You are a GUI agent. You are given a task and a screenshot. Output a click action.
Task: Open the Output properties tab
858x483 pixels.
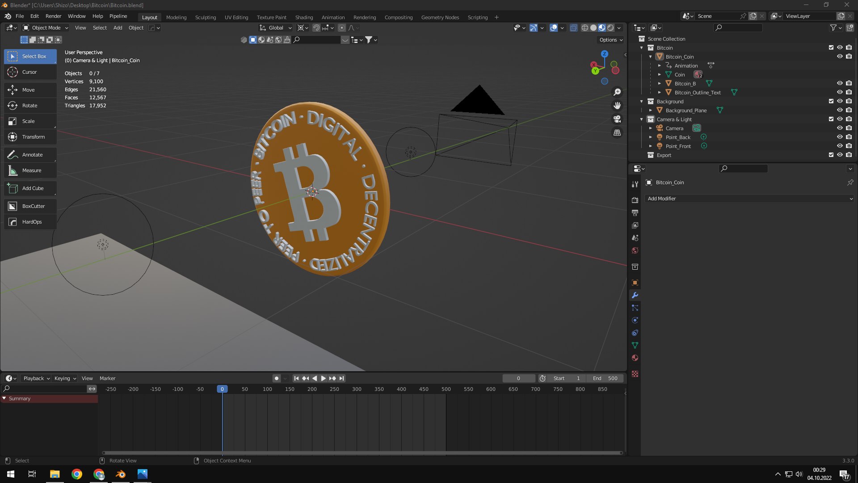point(635,212)
